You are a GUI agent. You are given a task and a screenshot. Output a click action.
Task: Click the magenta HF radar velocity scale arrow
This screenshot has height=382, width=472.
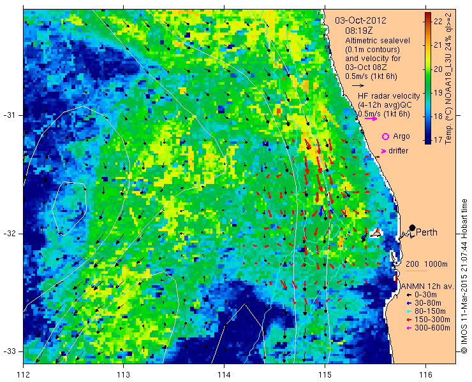click(371, 118)
